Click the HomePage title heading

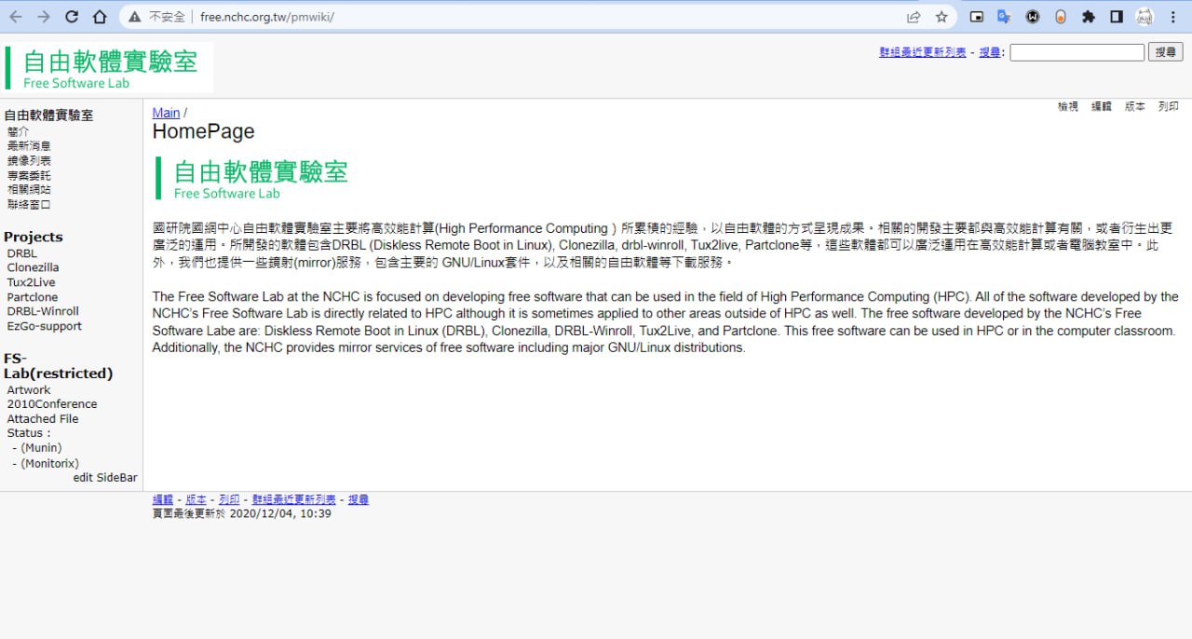[x=204, y=132]
